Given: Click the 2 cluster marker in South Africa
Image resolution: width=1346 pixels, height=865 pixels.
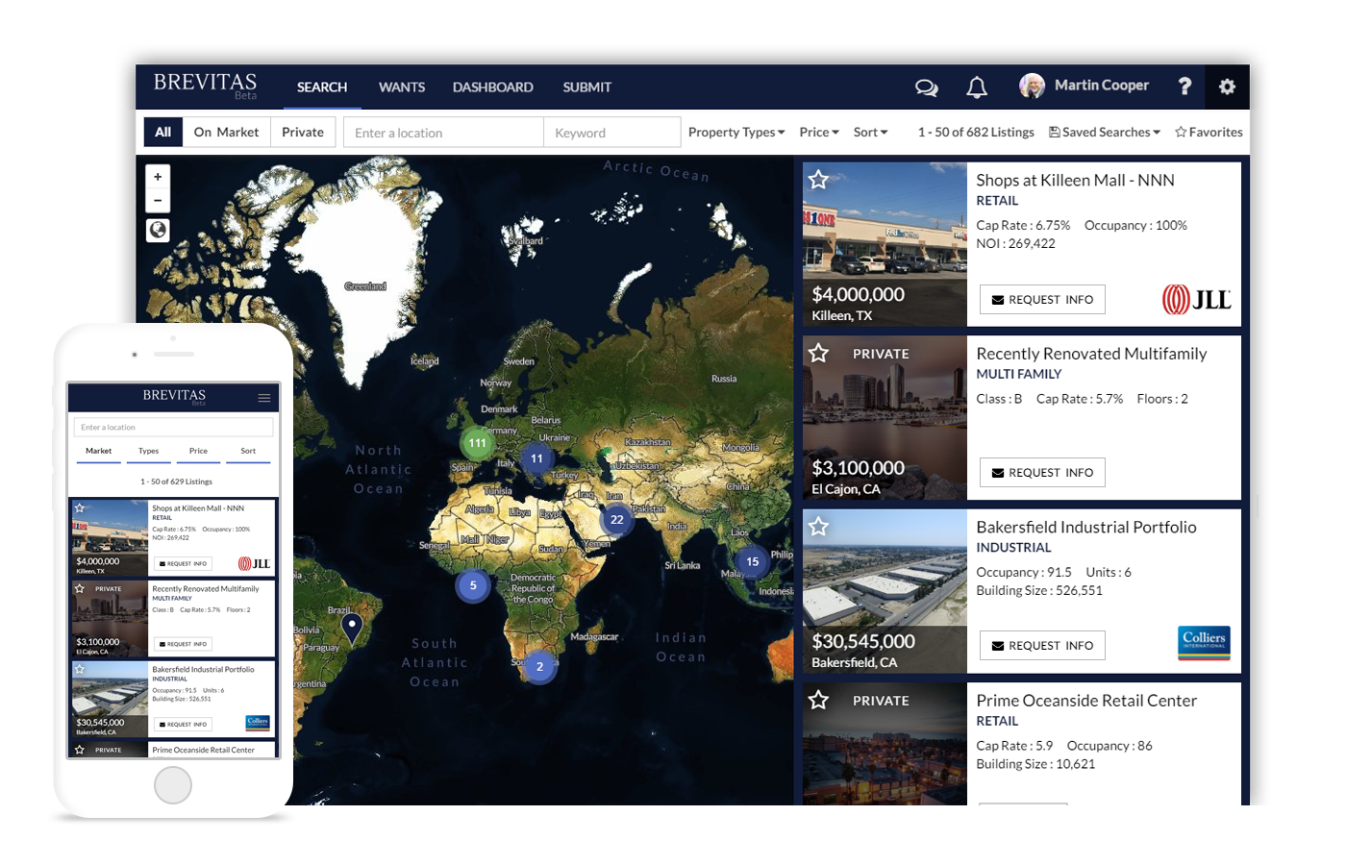Looking at the screenshot, I should click(x=539, y=667).
